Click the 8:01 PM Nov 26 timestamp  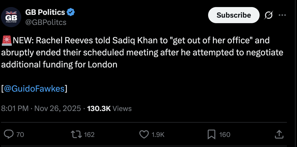point(41,108)
